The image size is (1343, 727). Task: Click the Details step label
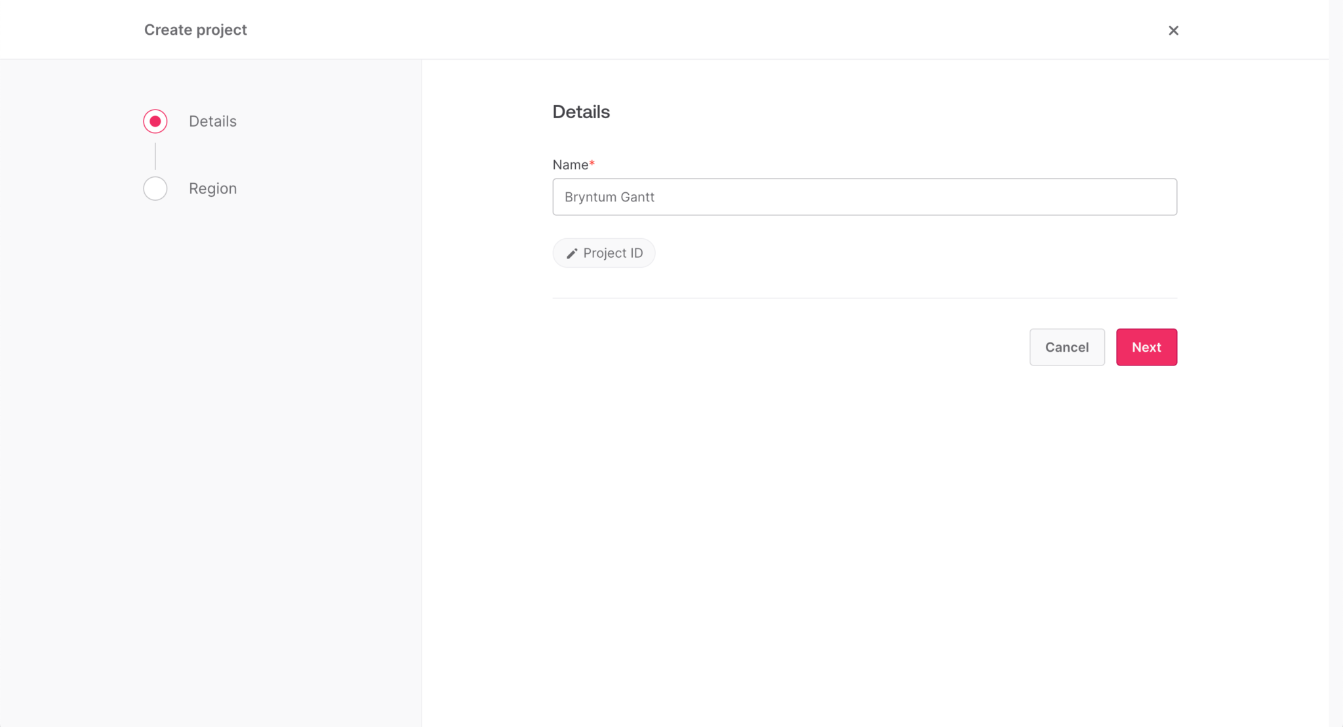click(212, 121)
